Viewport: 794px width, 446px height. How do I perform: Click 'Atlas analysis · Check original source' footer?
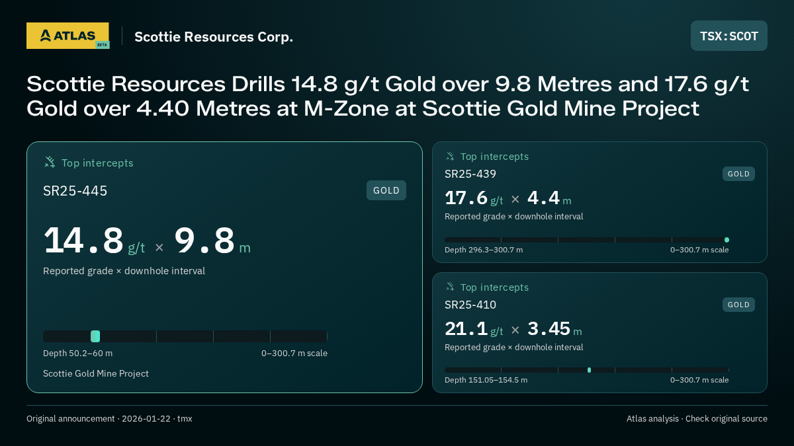[697, 419]
